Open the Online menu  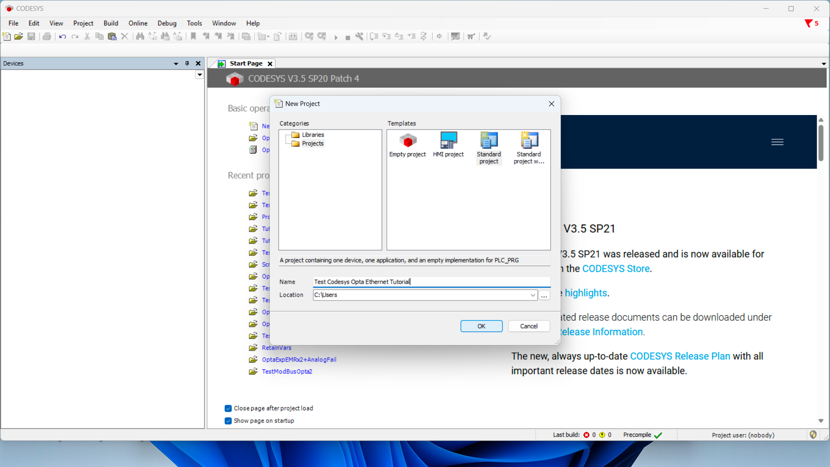(137, 23)
